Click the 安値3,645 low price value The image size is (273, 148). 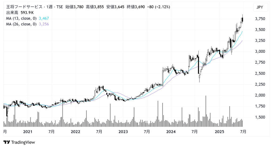(x=115, y=7)
